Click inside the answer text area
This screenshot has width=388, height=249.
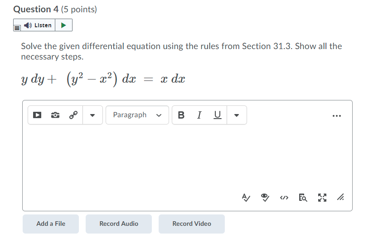point(187,159)
